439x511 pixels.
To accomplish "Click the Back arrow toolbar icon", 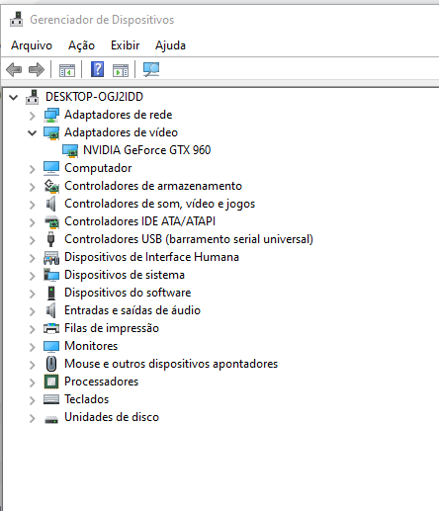I will (x=14, y=70).
